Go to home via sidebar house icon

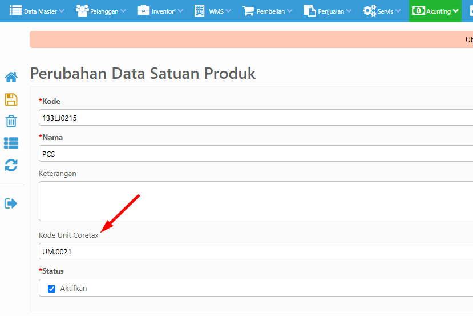click(x=11, y=77)
